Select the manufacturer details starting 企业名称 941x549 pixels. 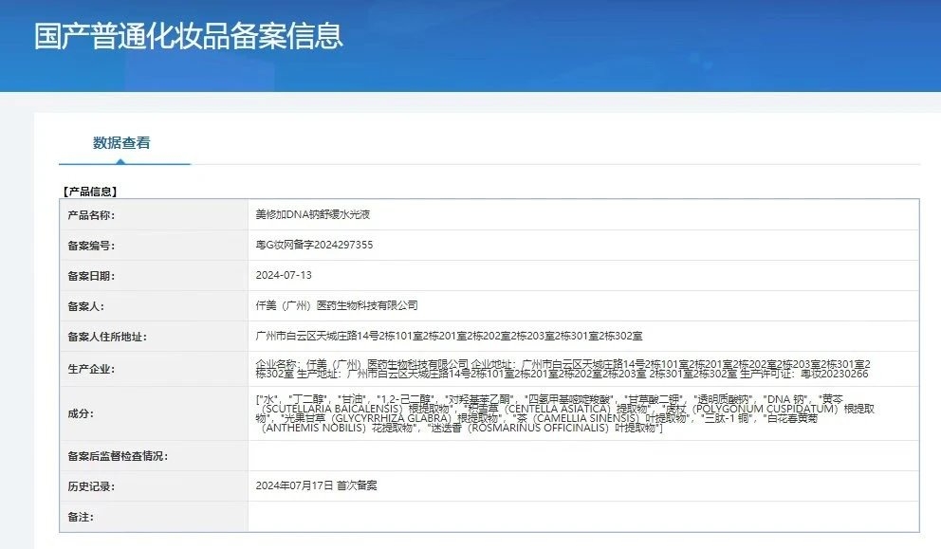563,369
